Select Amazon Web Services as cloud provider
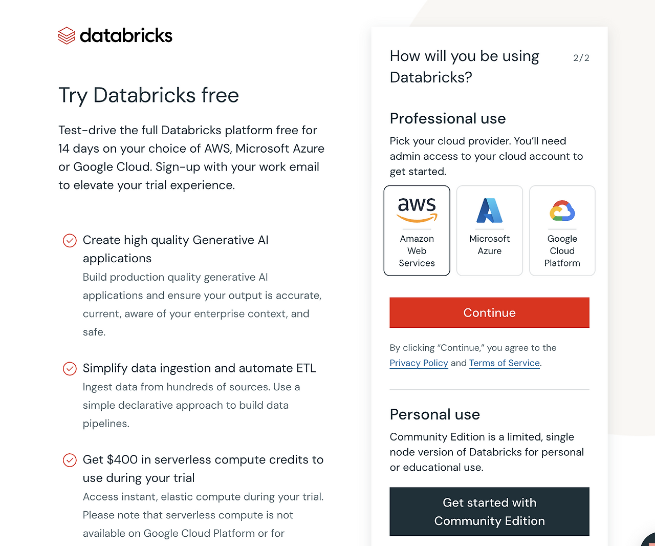 (x=417, y=230)
